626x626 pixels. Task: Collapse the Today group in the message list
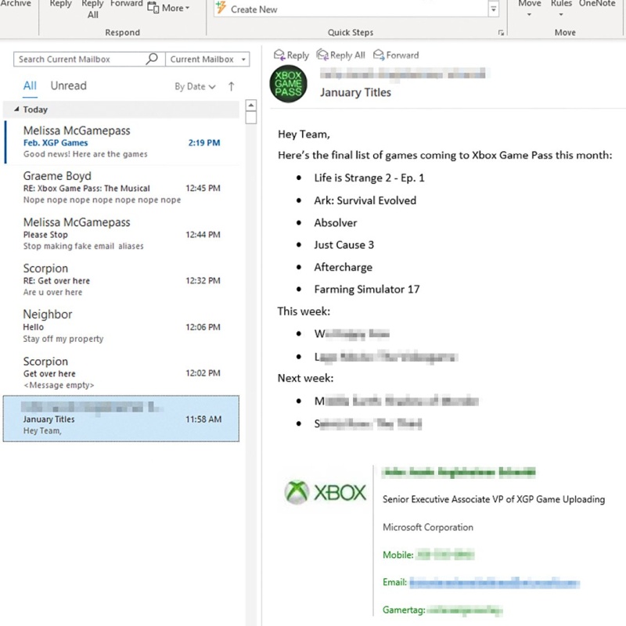pyautogui.click(x=17, y=110)
